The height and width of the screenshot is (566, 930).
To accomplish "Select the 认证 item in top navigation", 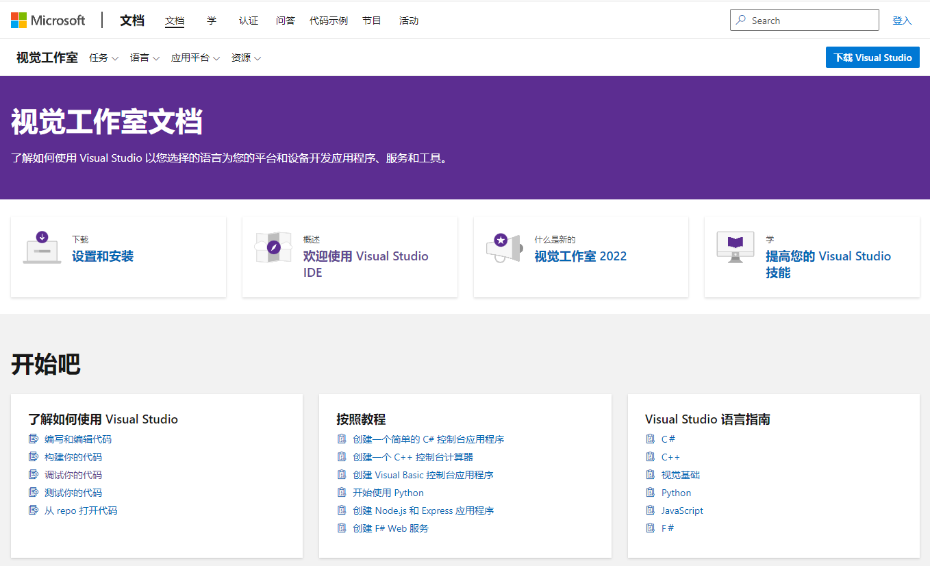I will point(249,21).
